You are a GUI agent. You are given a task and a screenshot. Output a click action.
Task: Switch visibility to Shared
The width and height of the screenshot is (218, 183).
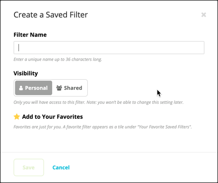click(69, 88)
